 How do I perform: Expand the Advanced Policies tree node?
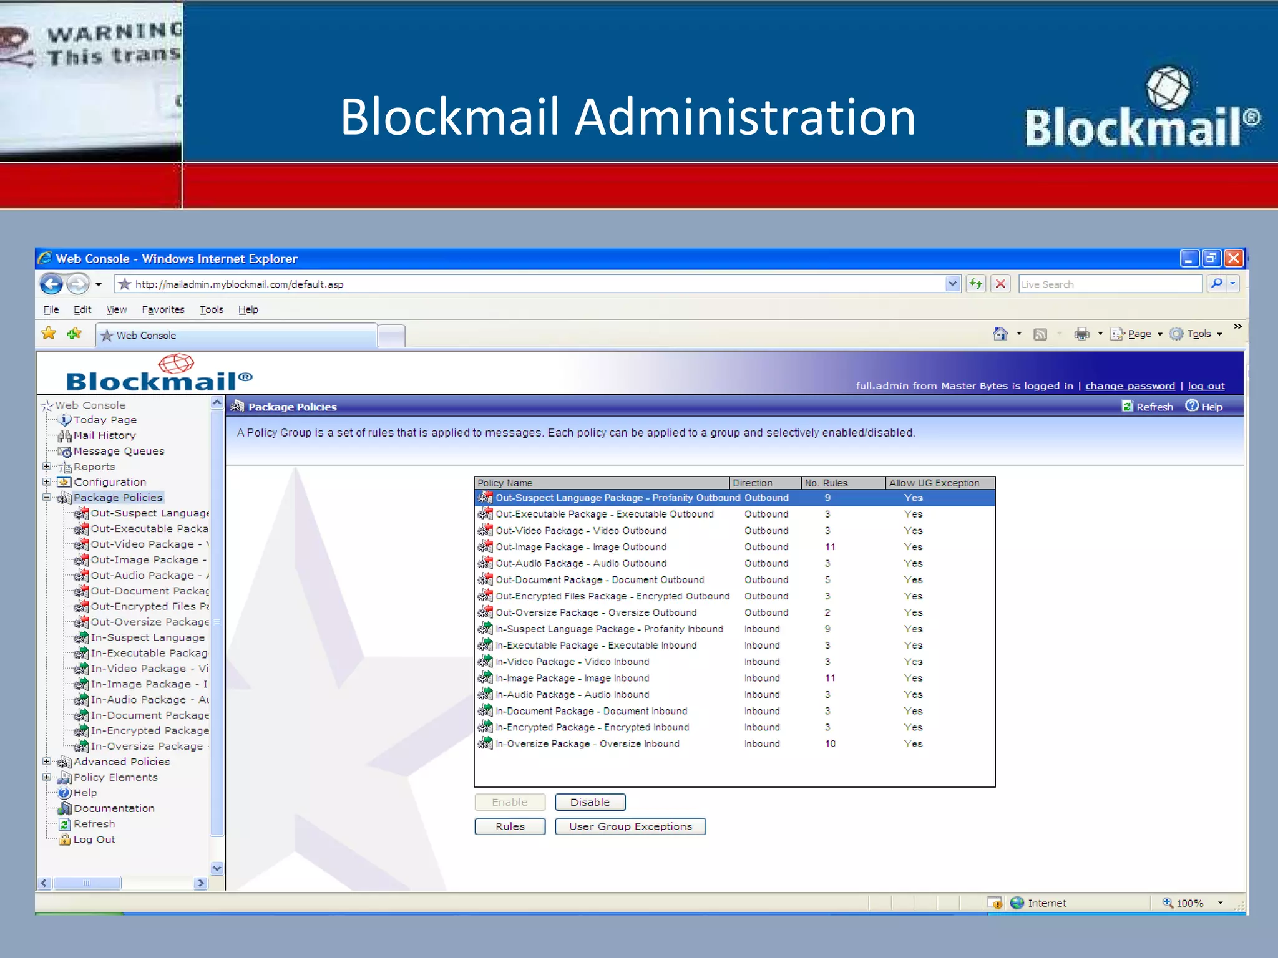47,761
